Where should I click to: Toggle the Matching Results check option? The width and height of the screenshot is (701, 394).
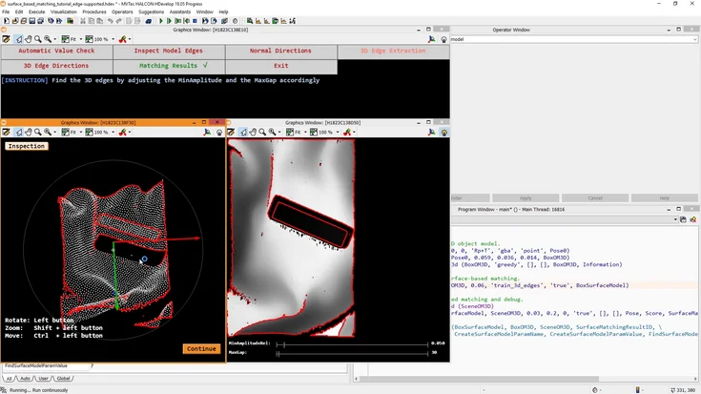168,66
